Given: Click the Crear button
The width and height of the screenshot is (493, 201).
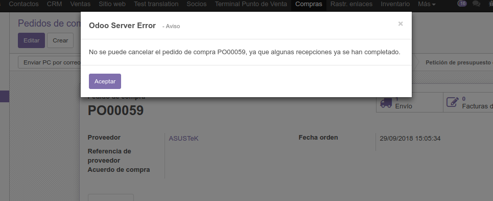Looking at the screenshot, I should (60, 40).
